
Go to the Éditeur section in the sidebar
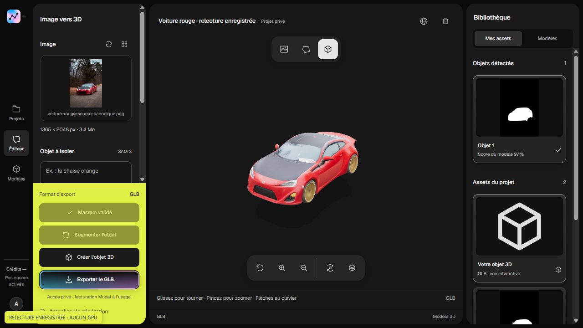coord(16,143)
